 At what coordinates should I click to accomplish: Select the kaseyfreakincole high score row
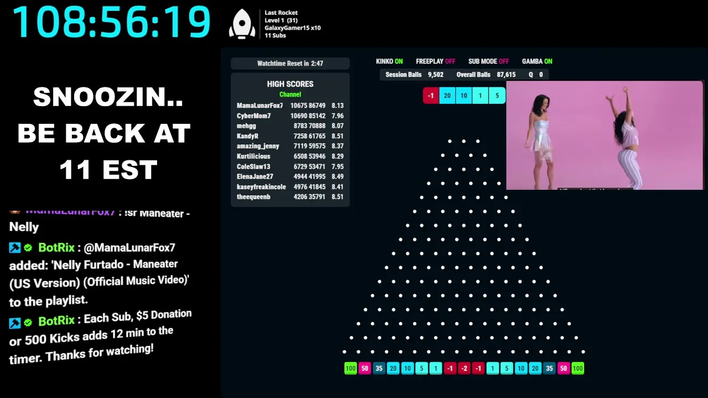[x=290, y=187]
